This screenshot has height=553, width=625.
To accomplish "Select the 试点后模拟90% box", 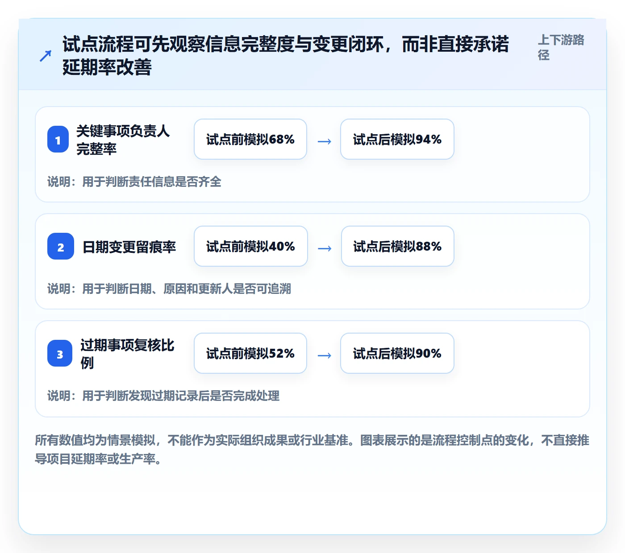I will pyautogui.click(x=397, y=353).
